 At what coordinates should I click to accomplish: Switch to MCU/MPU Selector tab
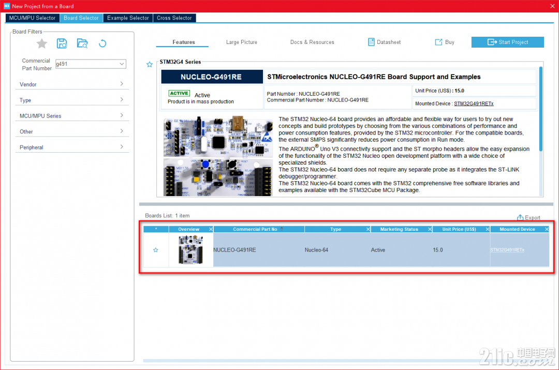pos(33,18)
